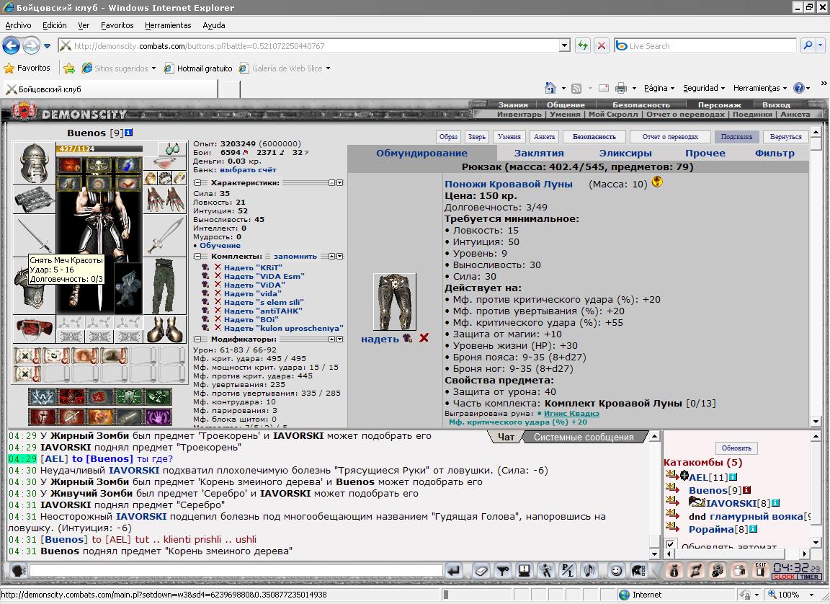Toggle the CLOCK mode under the timer
Screen dimensions: 830x604
[x=785, y=577]
